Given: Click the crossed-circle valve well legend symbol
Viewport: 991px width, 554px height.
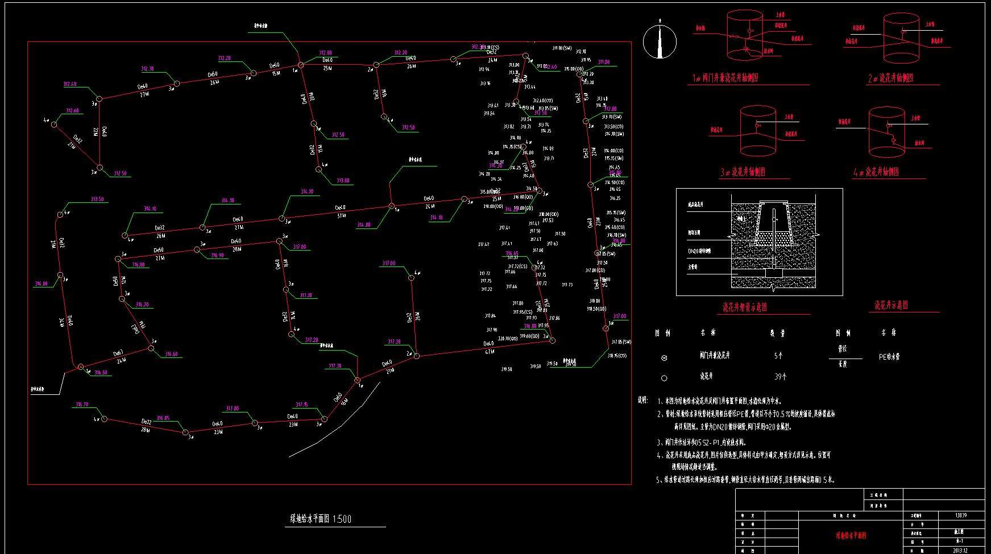Looking at the screenshot, I should point(664,357).
